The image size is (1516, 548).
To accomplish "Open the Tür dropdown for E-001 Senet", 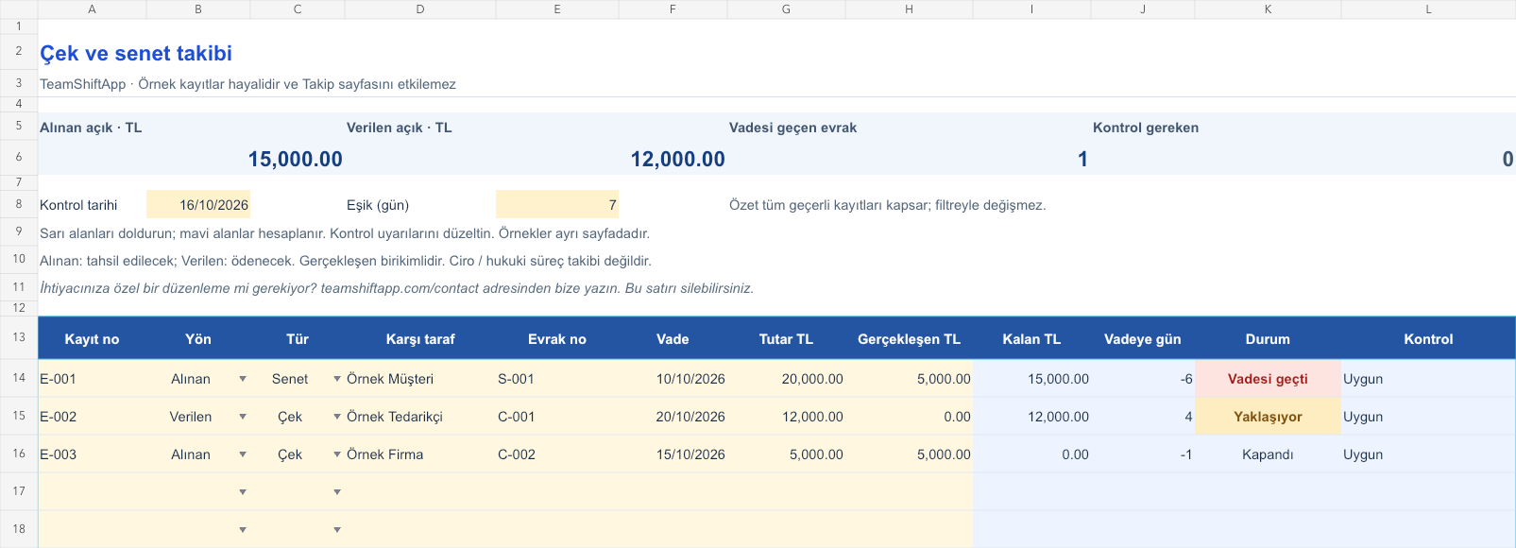I will pos(337,379).
